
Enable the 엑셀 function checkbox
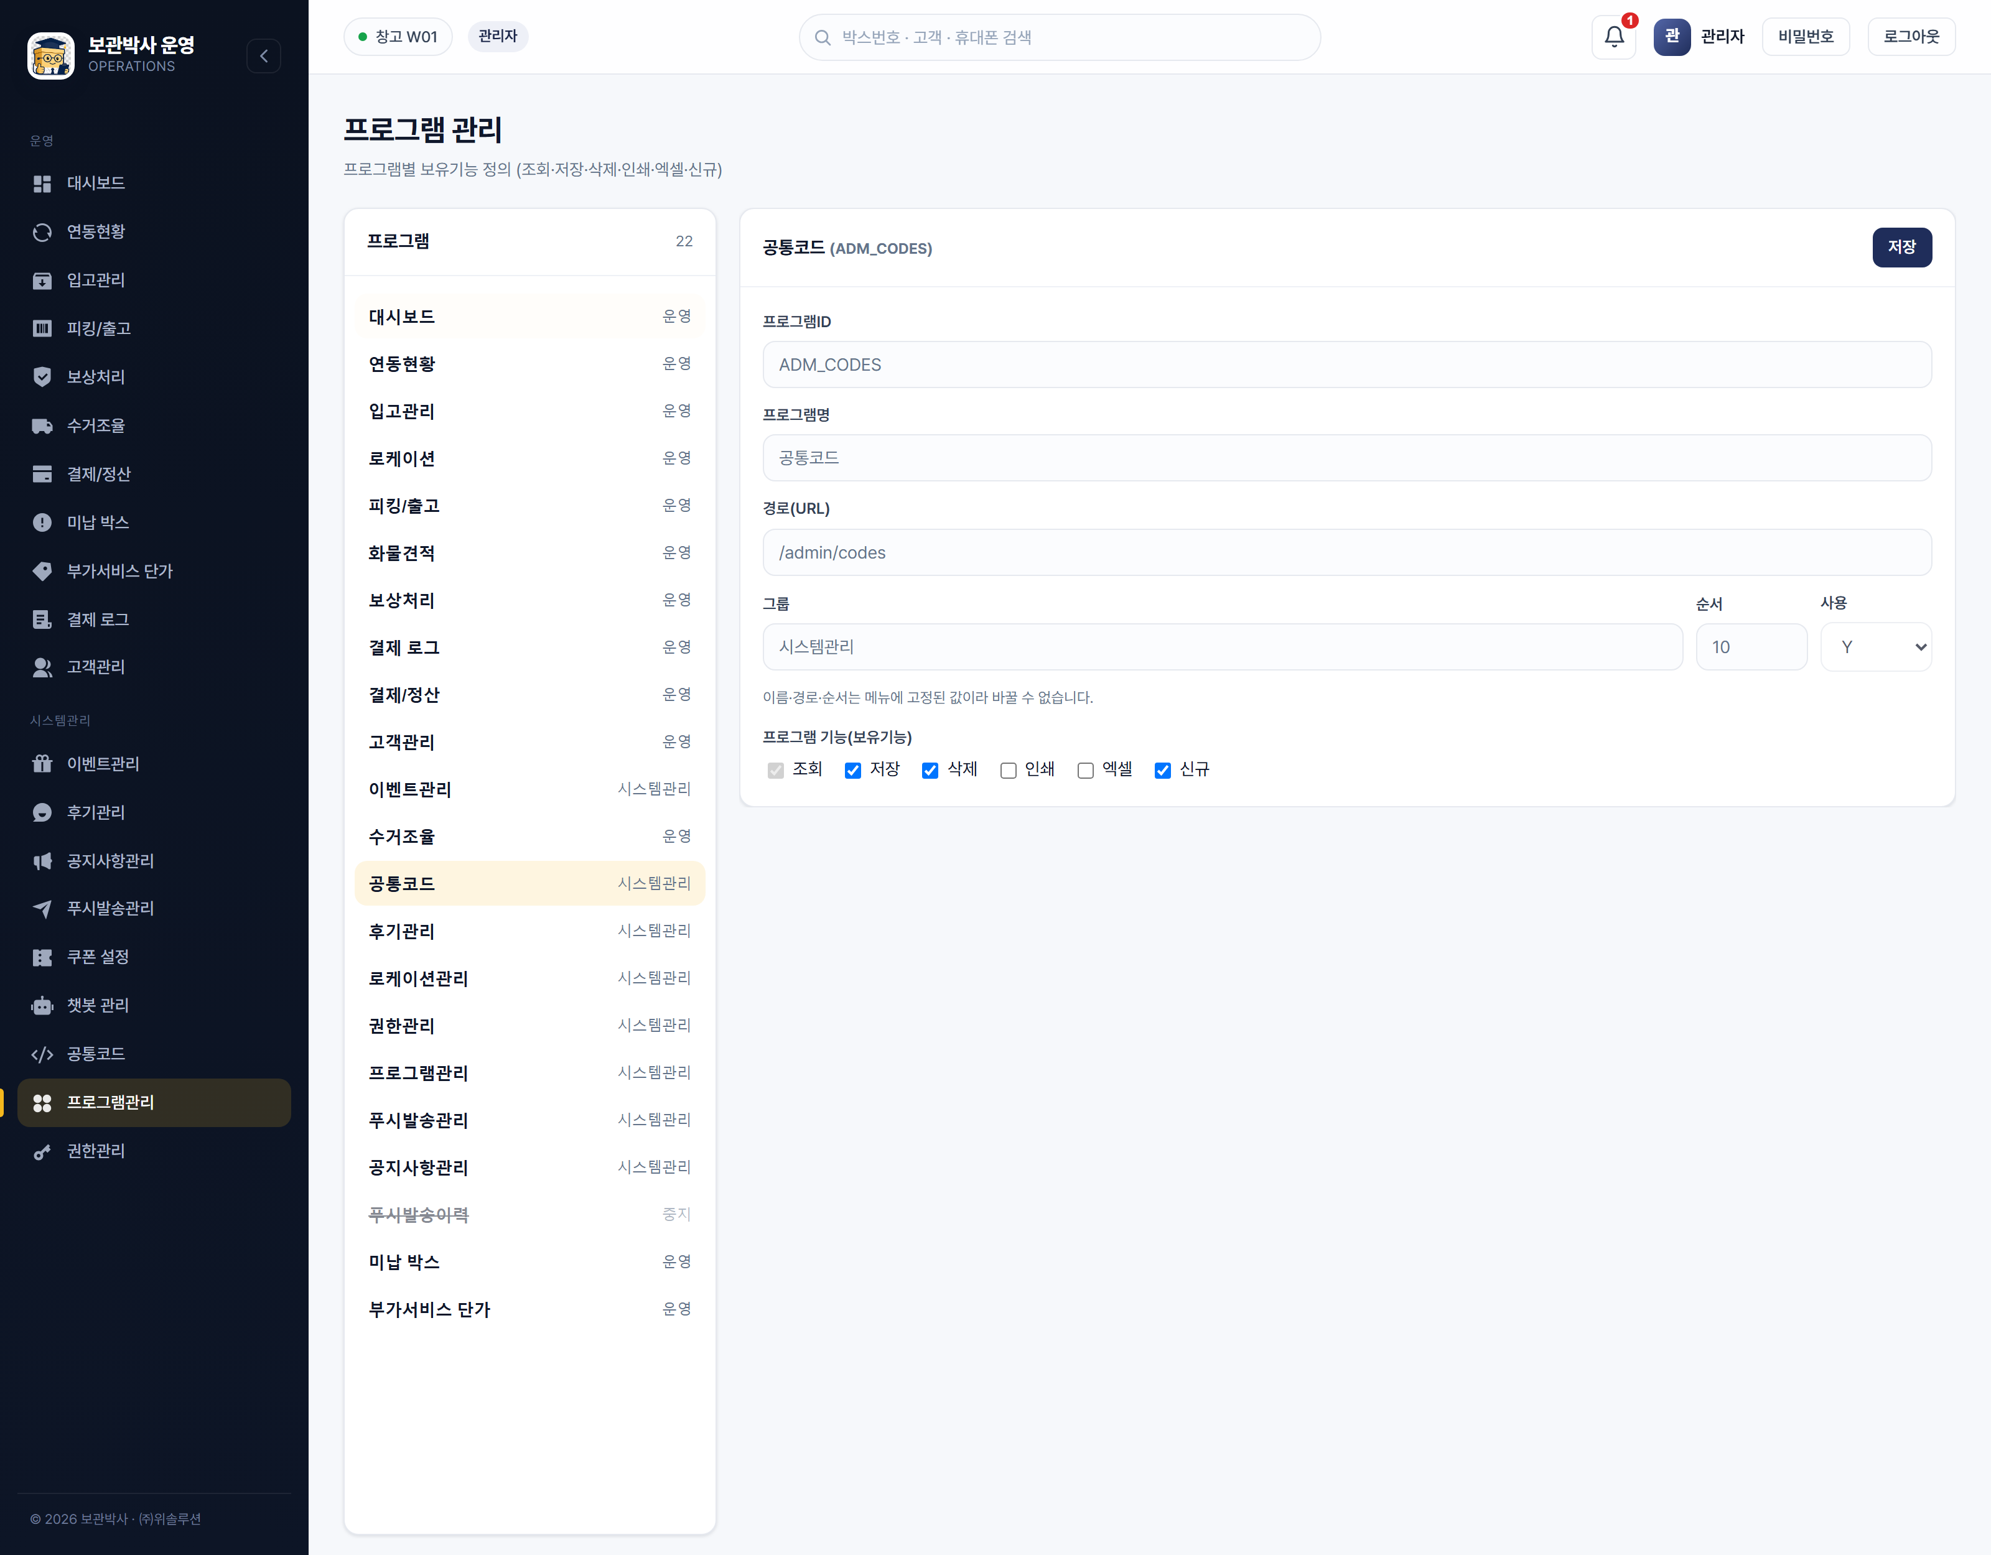[1086, 770]
